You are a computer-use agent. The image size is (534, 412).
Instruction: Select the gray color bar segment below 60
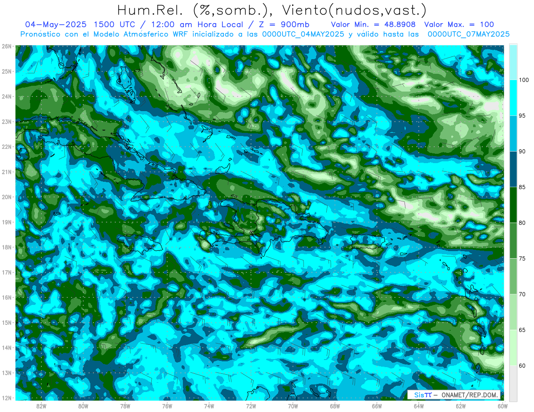[x=513, y=384]
